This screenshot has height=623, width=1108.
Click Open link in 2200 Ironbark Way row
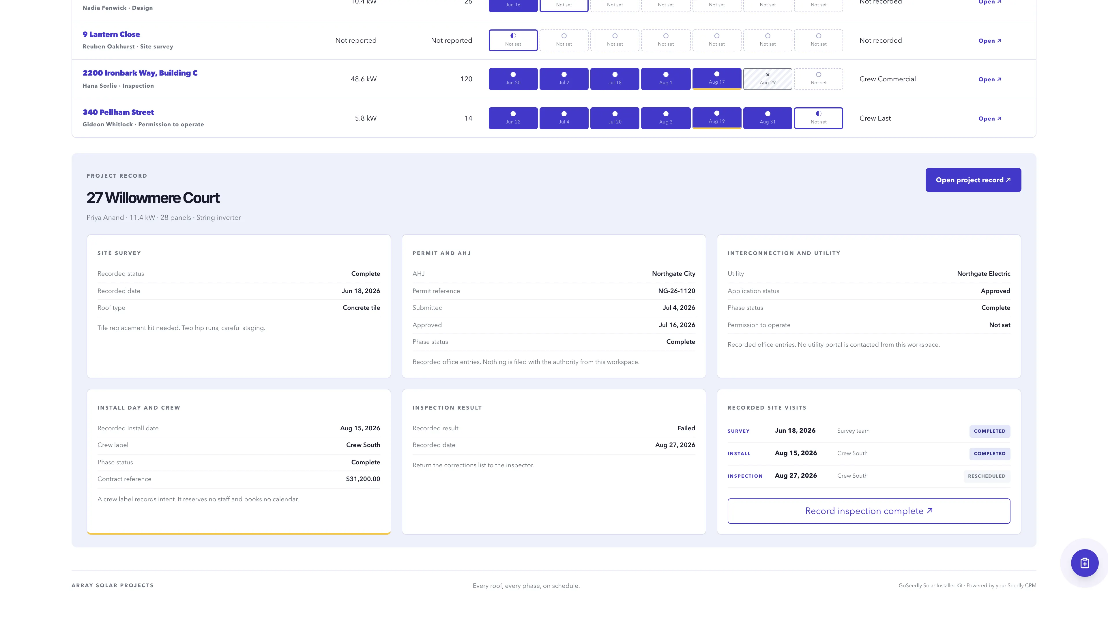[989, 80]
